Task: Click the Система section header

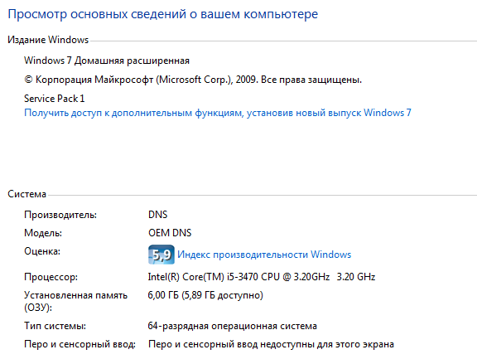Action: click(x=26, y=194)
